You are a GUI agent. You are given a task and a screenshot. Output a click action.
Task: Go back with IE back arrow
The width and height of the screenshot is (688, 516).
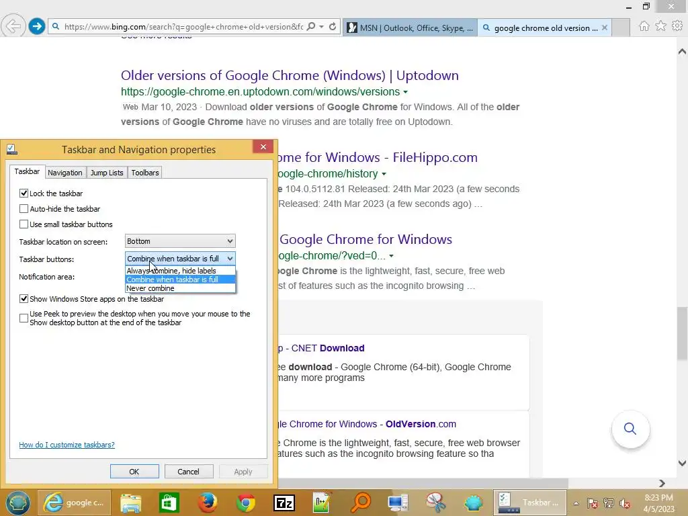pyautogui.click(x=13, y=26)
